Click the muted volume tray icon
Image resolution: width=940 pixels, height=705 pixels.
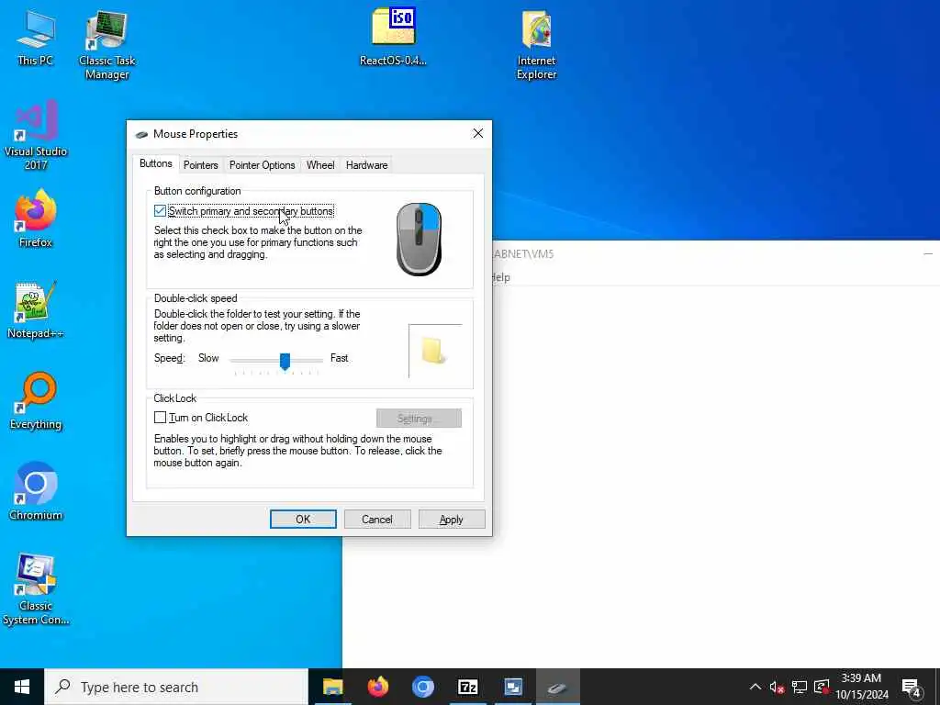[777, 687]
